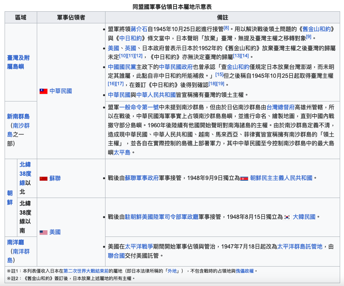Jump to footnote reference [15]

[219, 75]
